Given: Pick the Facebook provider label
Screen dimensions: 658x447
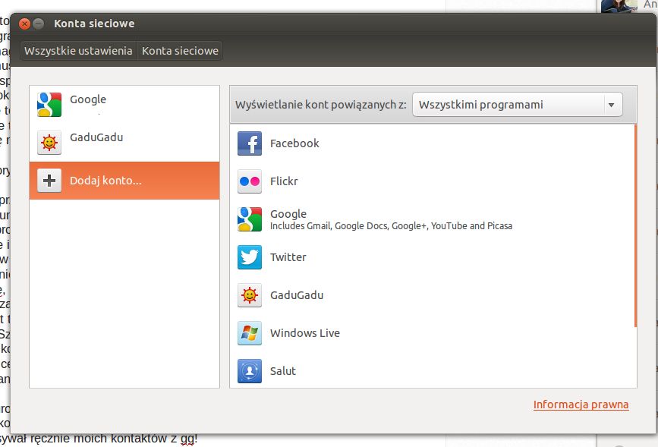Looking at the screenshot, I should (x=294, y=143).
